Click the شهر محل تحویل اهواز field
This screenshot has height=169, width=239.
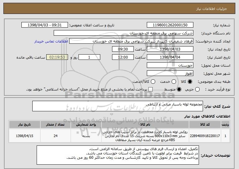pyautogui.click(x=170, y=73)
